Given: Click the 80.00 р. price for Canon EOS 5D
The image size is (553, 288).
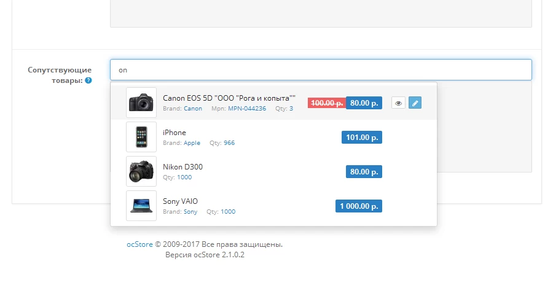Looking at the screenshot, I should 364,103.
